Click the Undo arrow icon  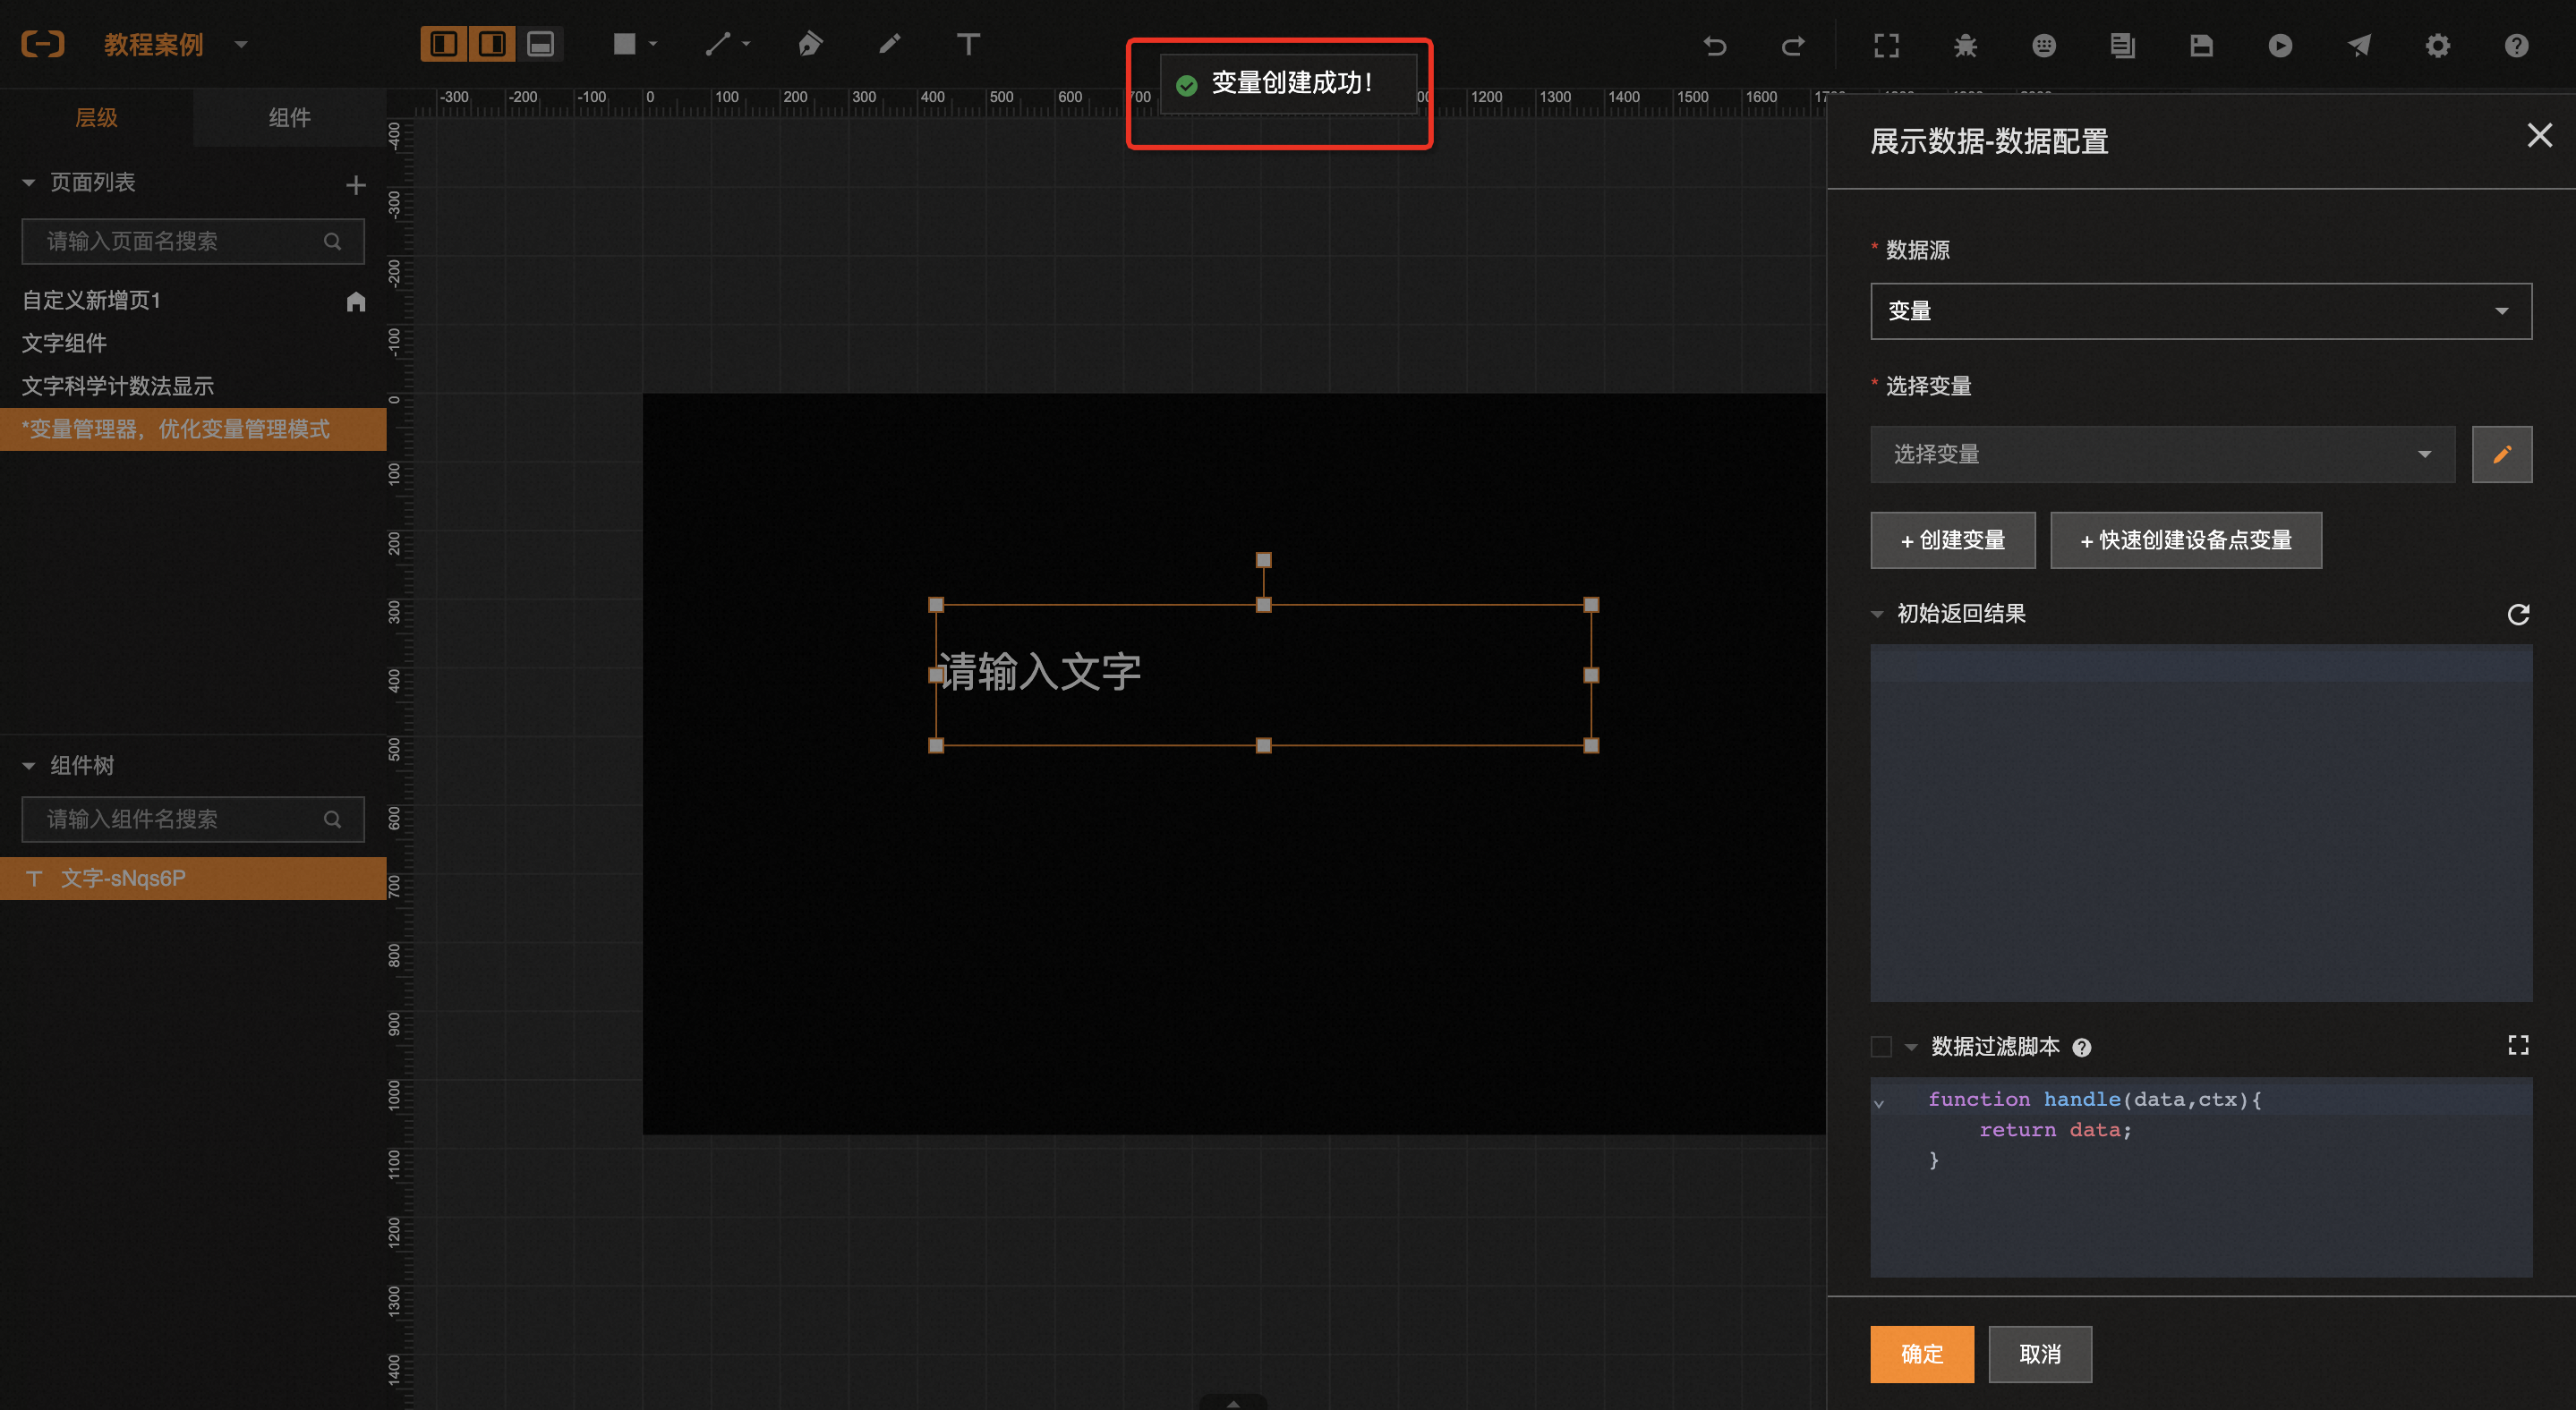(x=1714, y=45)
